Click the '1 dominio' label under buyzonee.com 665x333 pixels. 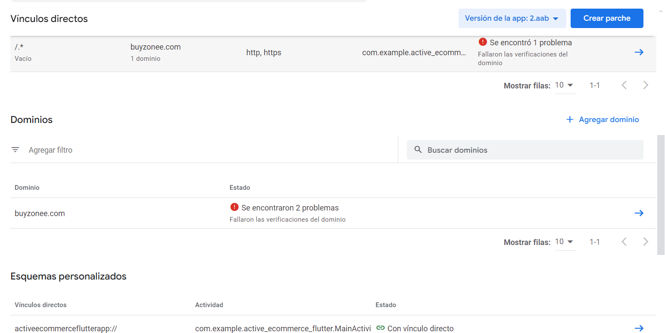tap(145, 59)
